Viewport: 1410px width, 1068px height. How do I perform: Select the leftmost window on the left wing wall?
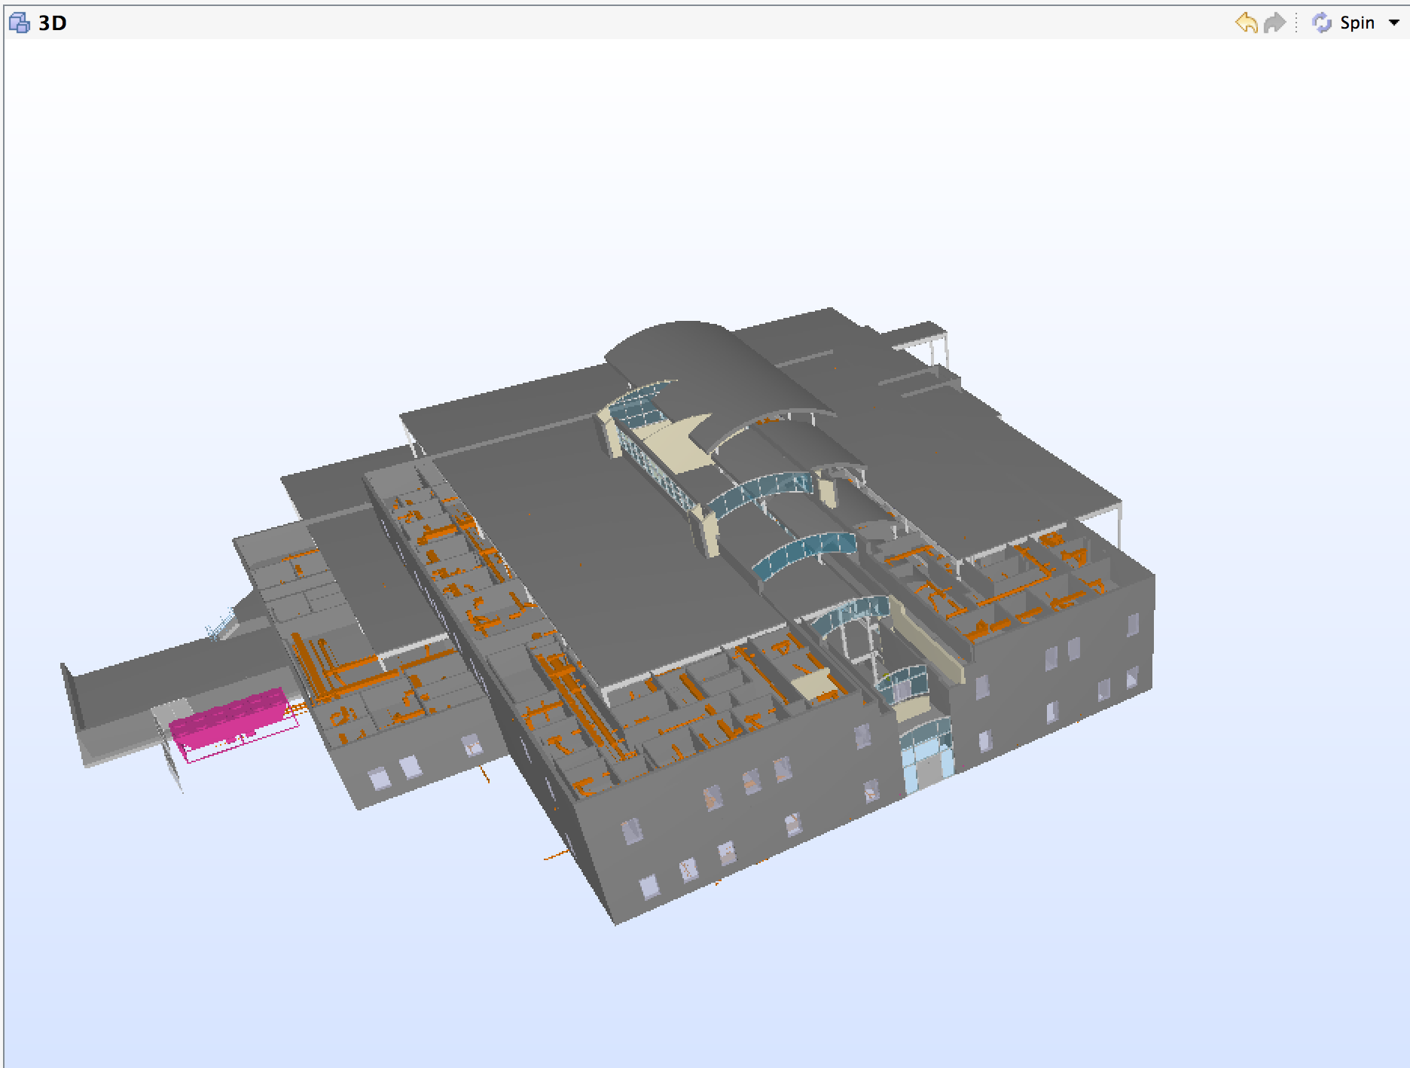[377, 778]
